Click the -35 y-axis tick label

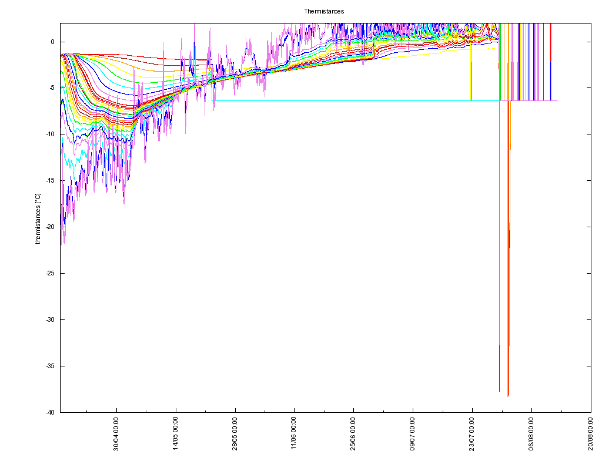tap(50, 366)
